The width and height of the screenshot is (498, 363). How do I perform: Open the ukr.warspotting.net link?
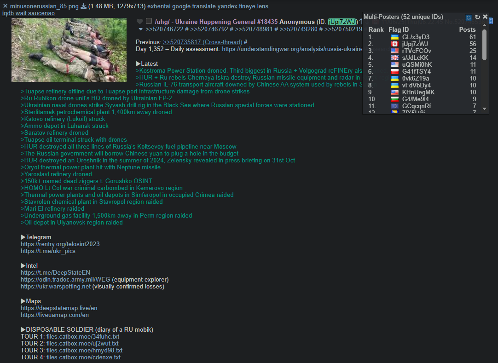[x=56, y=287]
